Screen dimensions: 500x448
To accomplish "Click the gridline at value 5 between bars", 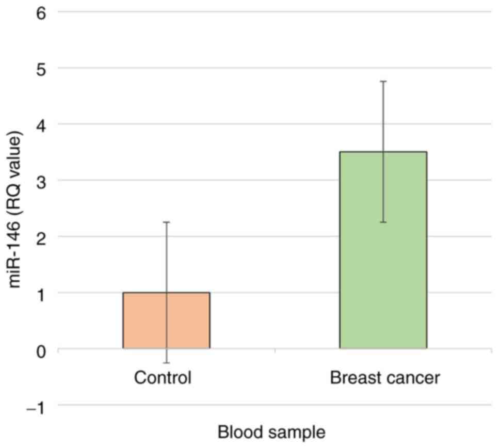I will click(x=275, y=68).
